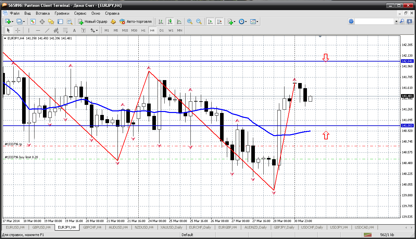Screen dimensions: 416x239
Task: Pick the trendline drawing tool
Action: [47, 30]
